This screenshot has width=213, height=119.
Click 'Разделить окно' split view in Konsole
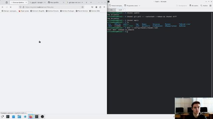click(131, 6)
